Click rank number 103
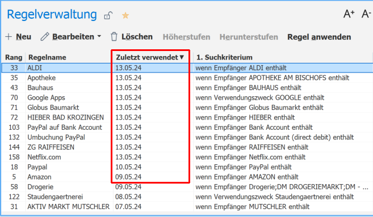 tap(14, 127)
